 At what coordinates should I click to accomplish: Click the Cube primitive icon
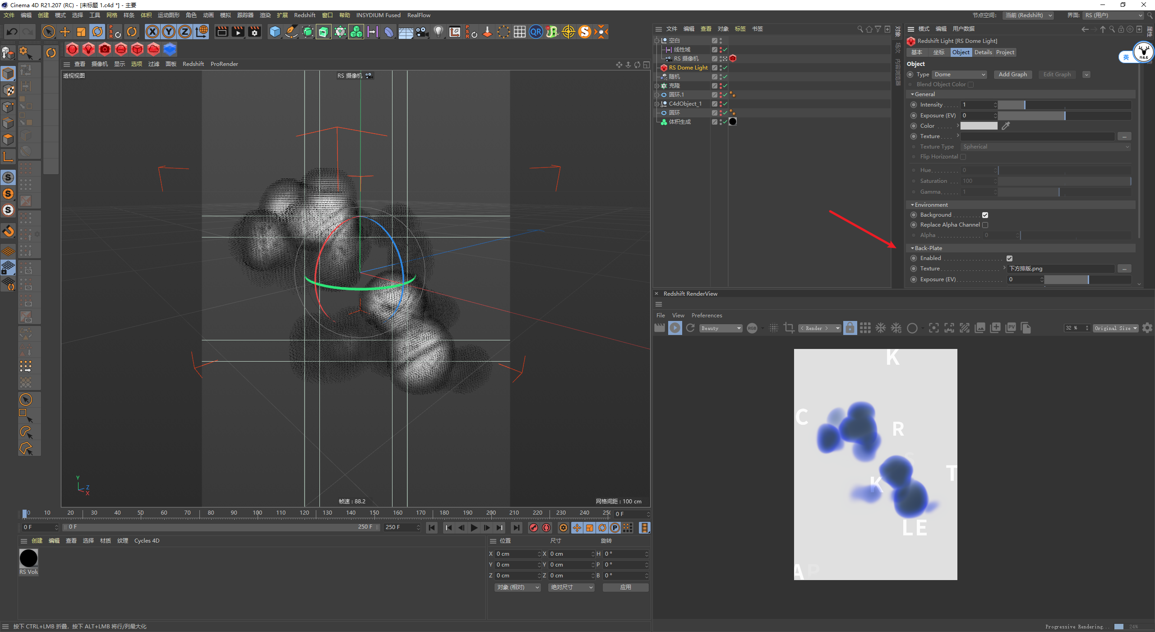click(x=275, y=32)
